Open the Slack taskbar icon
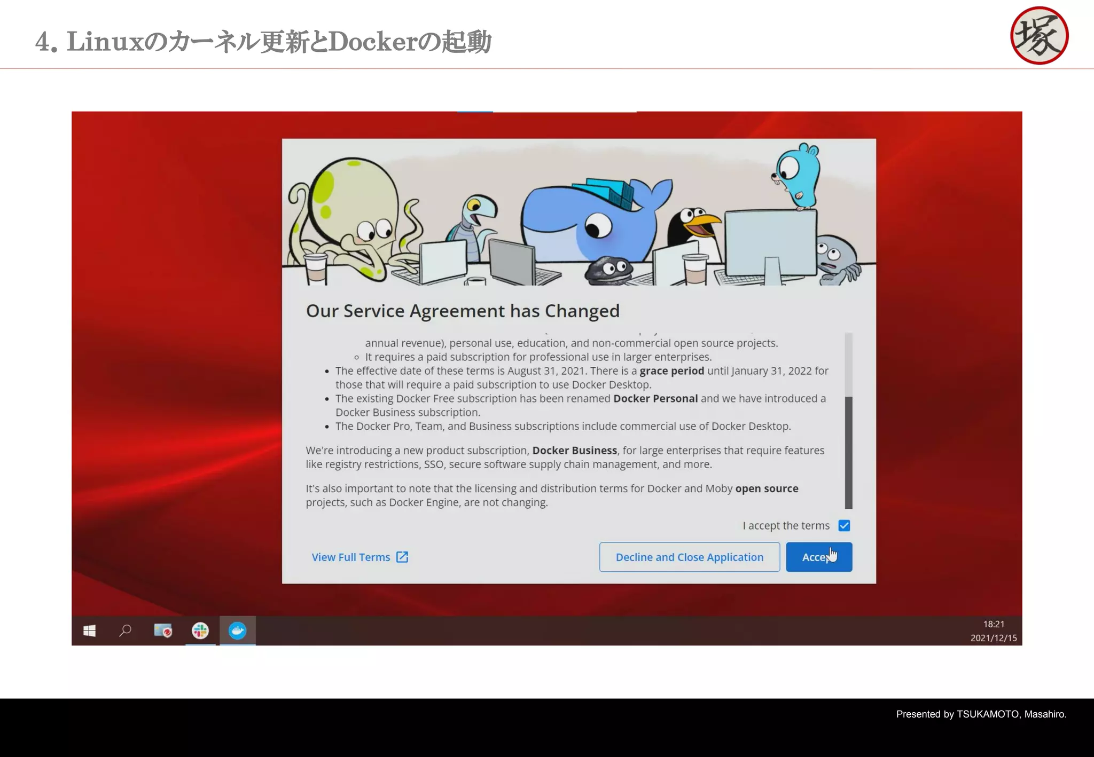 click(x=200, y=630)
